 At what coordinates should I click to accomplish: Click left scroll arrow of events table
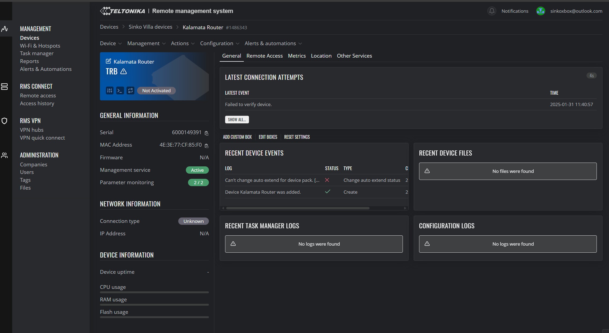223,208
